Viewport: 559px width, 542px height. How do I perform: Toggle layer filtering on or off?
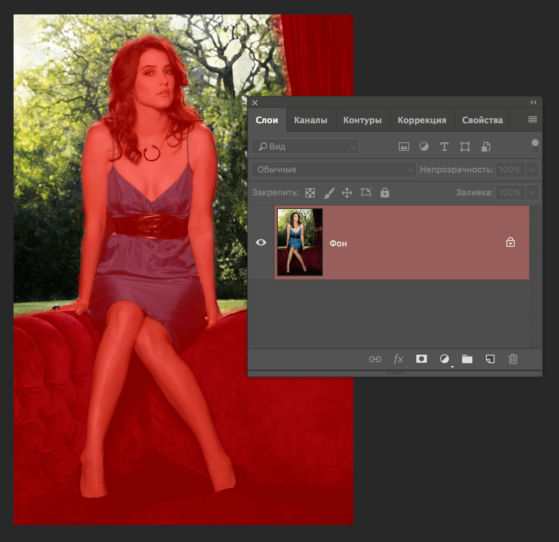point(535,144)
